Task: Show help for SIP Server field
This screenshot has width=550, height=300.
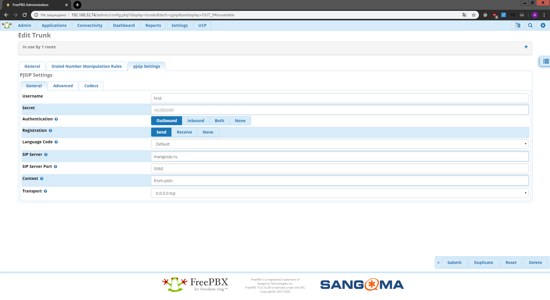Action: pyautogui.click(x=46, y=155)
